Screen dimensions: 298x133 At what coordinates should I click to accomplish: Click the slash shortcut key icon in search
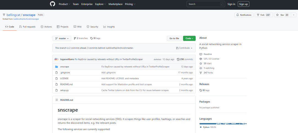pos(222,4)
